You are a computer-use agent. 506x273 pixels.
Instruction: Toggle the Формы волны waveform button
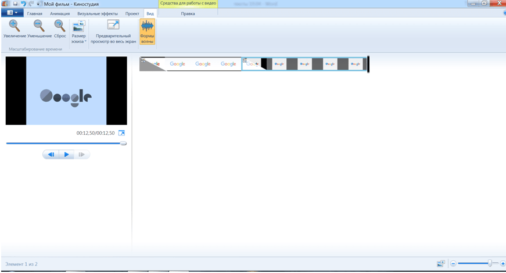(x=147, y=31)
